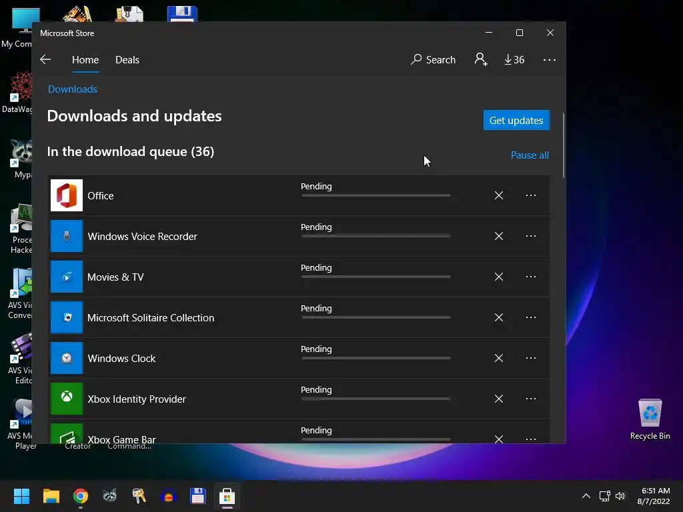Select the Recycle Bin on the desktop
This screenshot has width=683, height=512.
pos(650,419)
